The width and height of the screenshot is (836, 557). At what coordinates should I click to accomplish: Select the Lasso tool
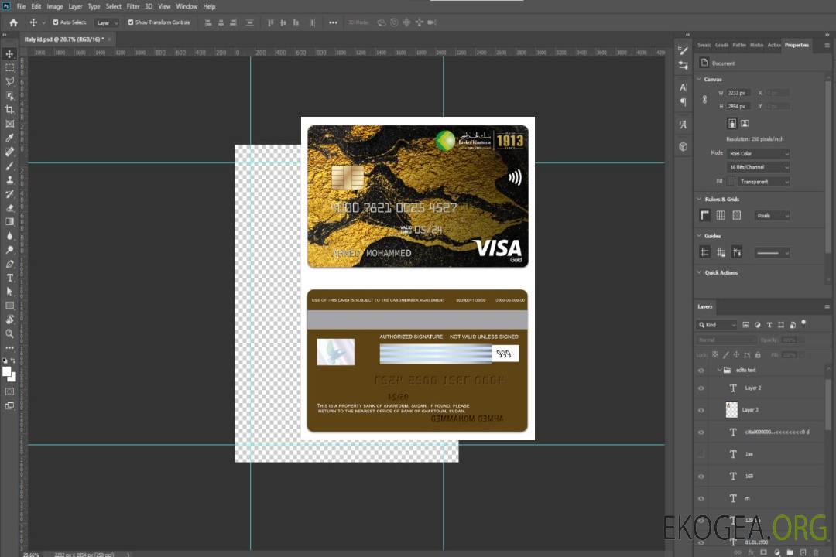coord(9,81)
